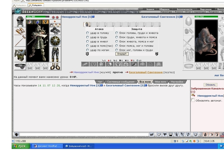
Task: Open the 'Персонаж' top menu
Action: pyautogui.click(x=206, y=9)
